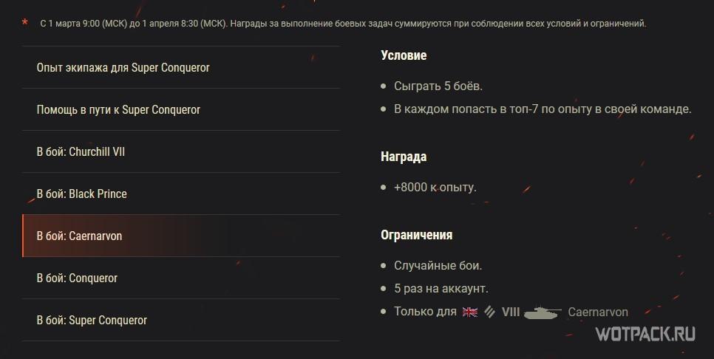
Task: Click the Caernarvon tank name in restrictions
Action: click(598, 312)
